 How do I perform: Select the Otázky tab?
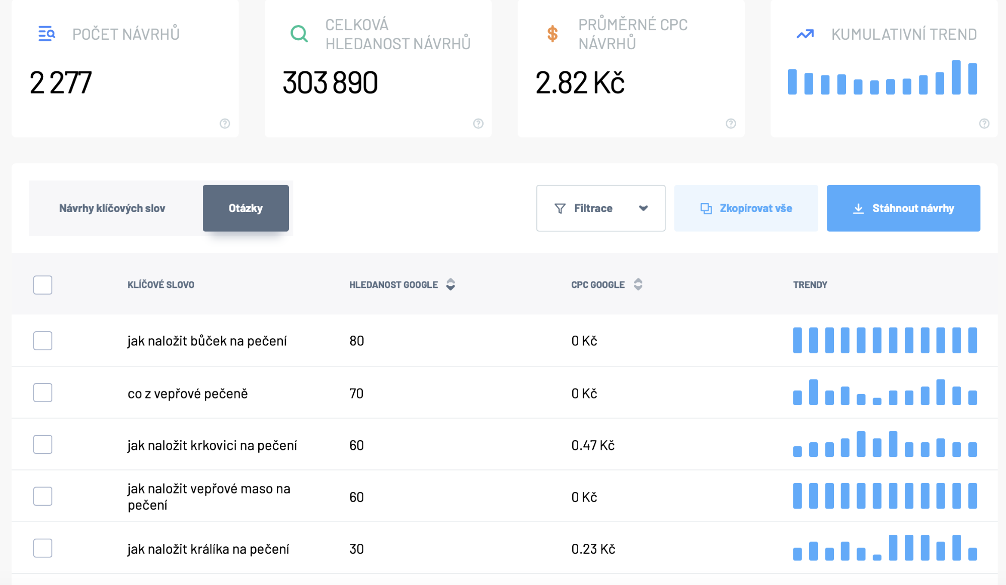click(246, 208)
